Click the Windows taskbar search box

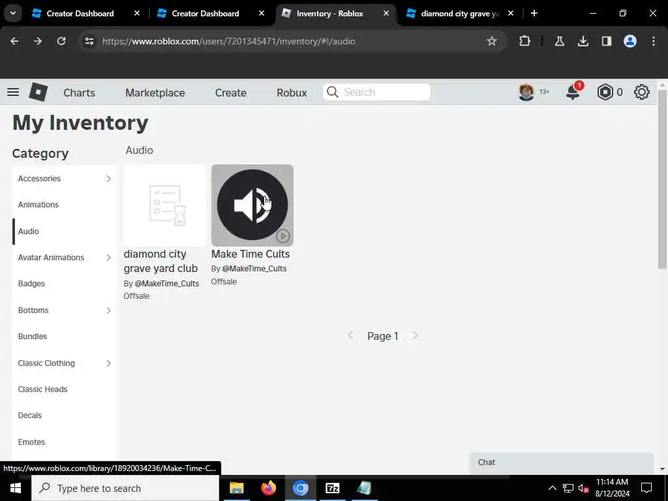pos(125,488)
